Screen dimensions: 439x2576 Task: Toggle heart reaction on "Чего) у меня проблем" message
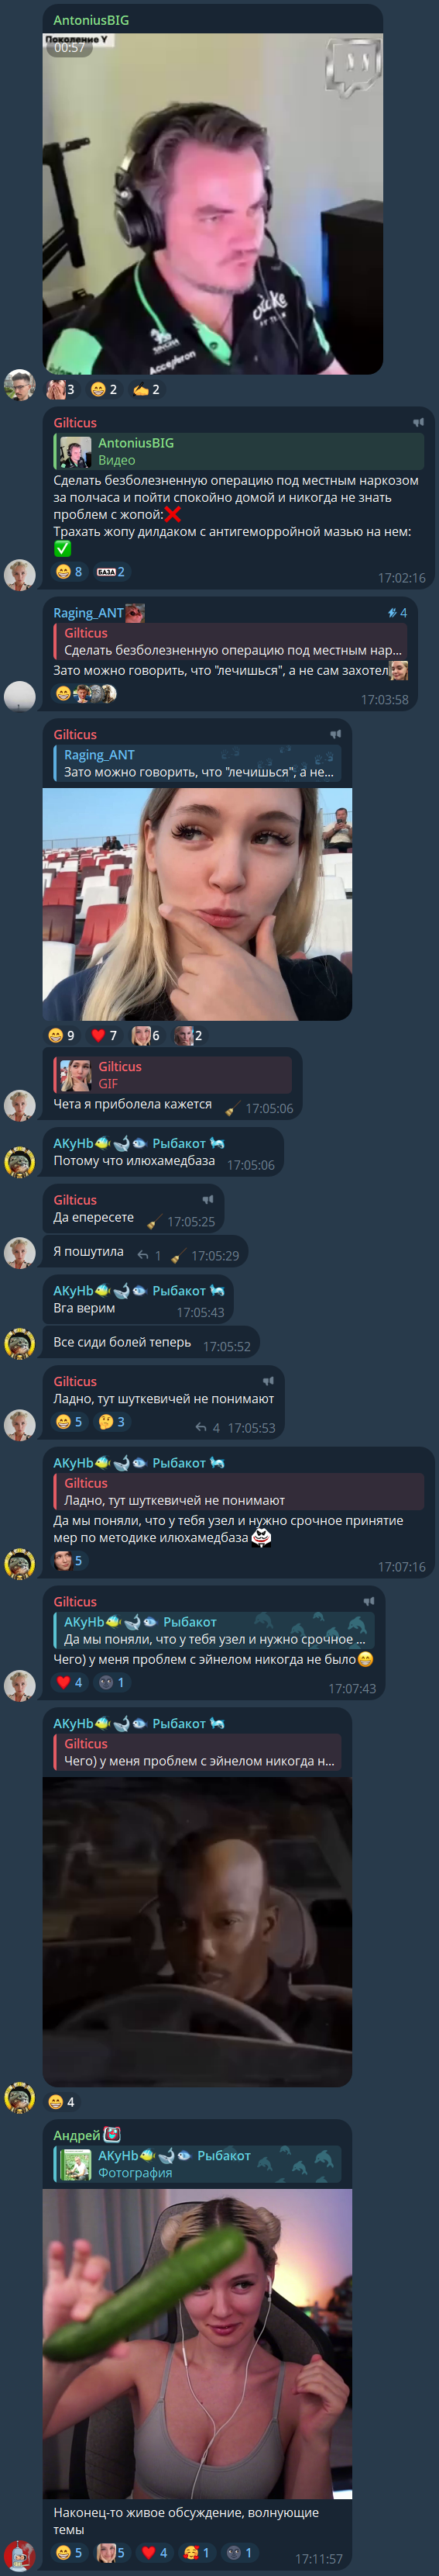tap(70, 1682)
